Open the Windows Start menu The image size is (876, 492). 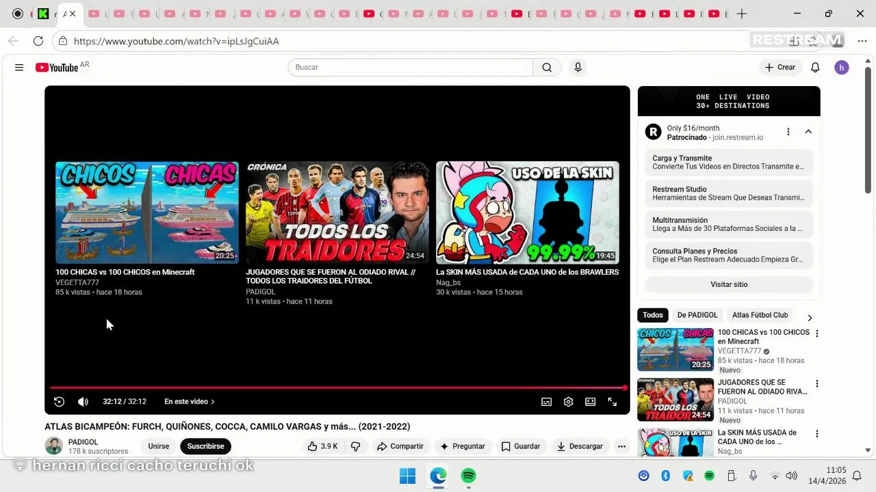[407, 476]
